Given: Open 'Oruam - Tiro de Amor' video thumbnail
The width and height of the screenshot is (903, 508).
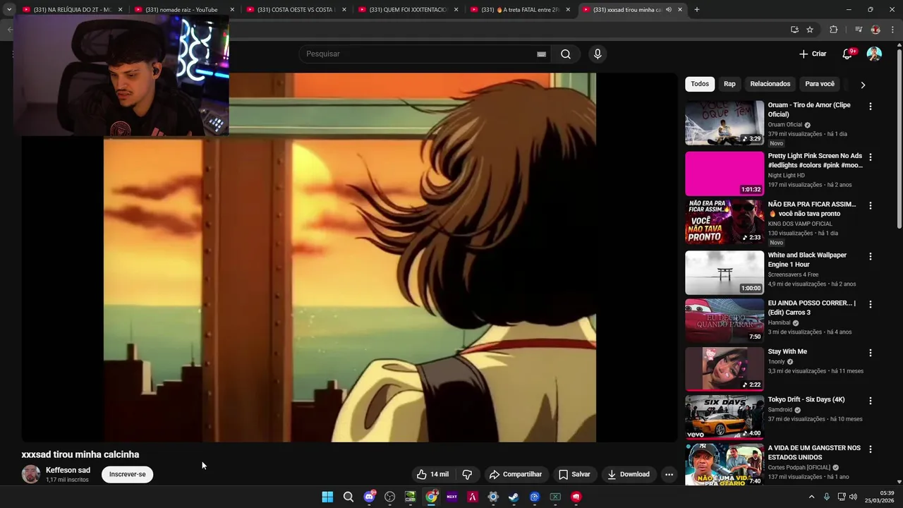Looking at the screenshot, I should tap(725, 123).
